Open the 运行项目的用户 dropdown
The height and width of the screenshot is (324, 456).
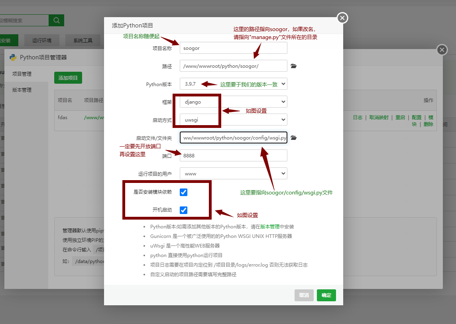point(233,173)
